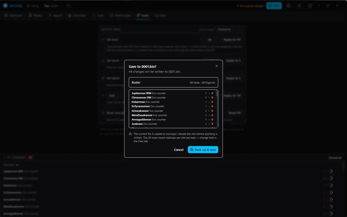The image size is (347, 217).
Task: Click the changes list scrollbar in dialog
Action: point(217,94)
